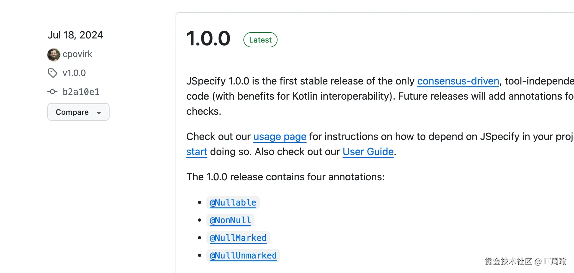This screenshot has width=574, height=273.
Task: Open the @Nullable annotation link
Action: pos(233,203)
